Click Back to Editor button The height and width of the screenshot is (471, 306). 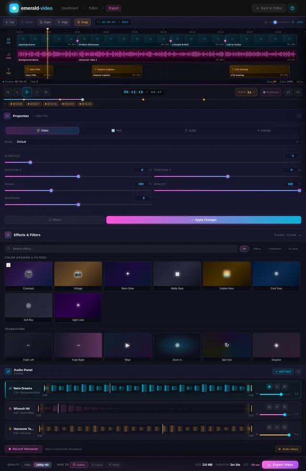coord(269,8)
